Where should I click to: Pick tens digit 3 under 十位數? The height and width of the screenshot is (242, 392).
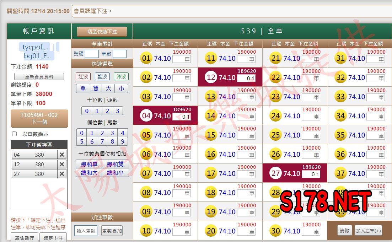pyautogui.click(x=118, y=111)
